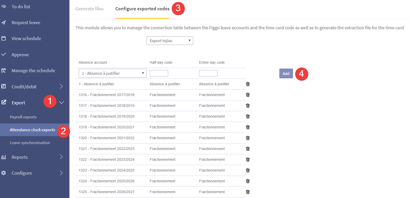
Task: Delete the Fractionnement 2020/2021 row
Action: tap(248, 127)
